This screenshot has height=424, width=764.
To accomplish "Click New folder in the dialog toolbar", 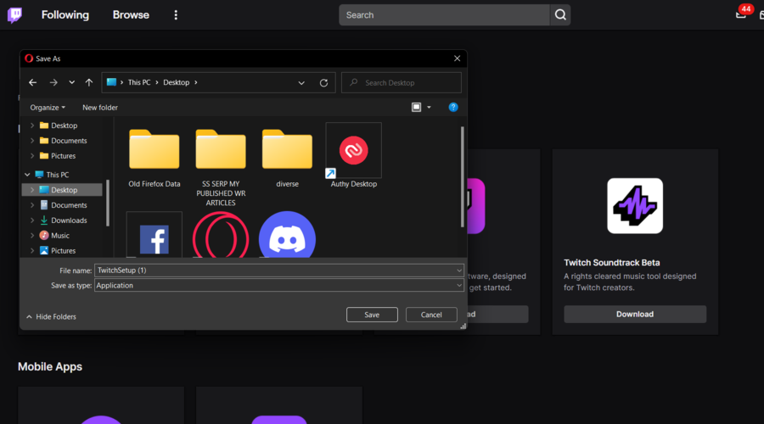I will [x=100, y=108].
